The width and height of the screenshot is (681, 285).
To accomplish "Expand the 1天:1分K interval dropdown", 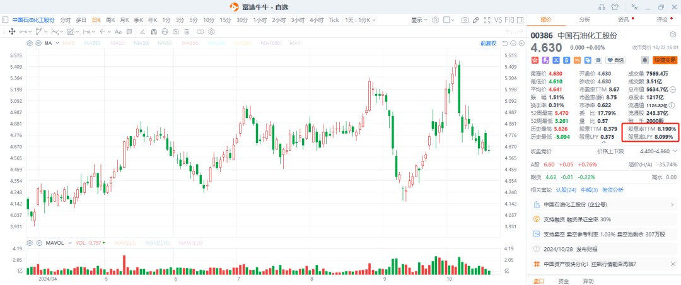I will click(361, 20).
